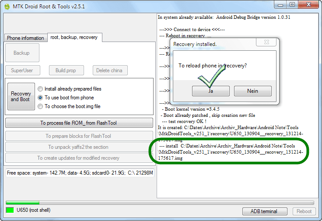Click the 'To reload phone in recovery?' message
Viewport: 322px width, 221px height.
213,66
